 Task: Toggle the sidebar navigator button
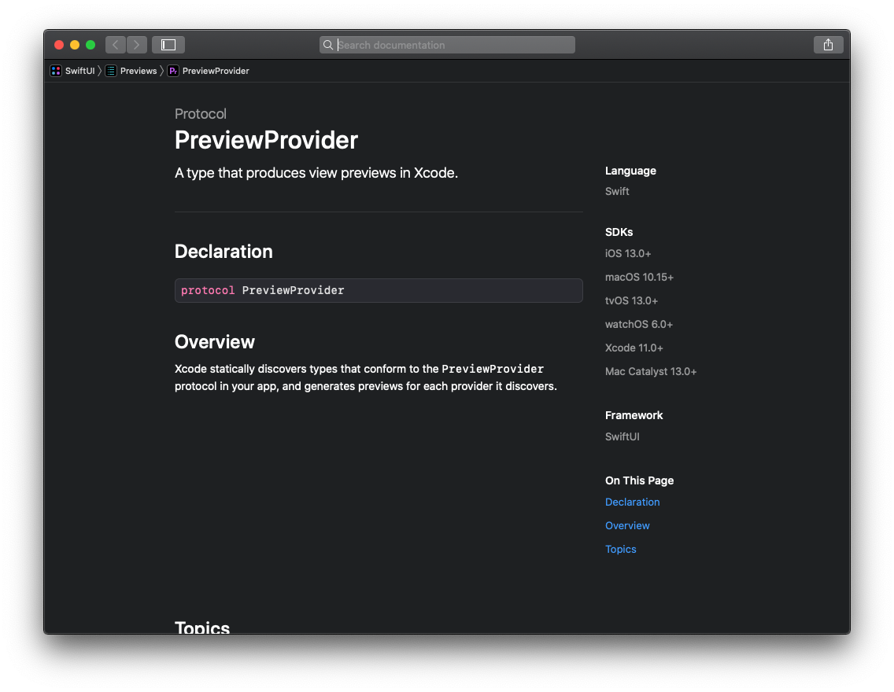click(x=168, y=44)
